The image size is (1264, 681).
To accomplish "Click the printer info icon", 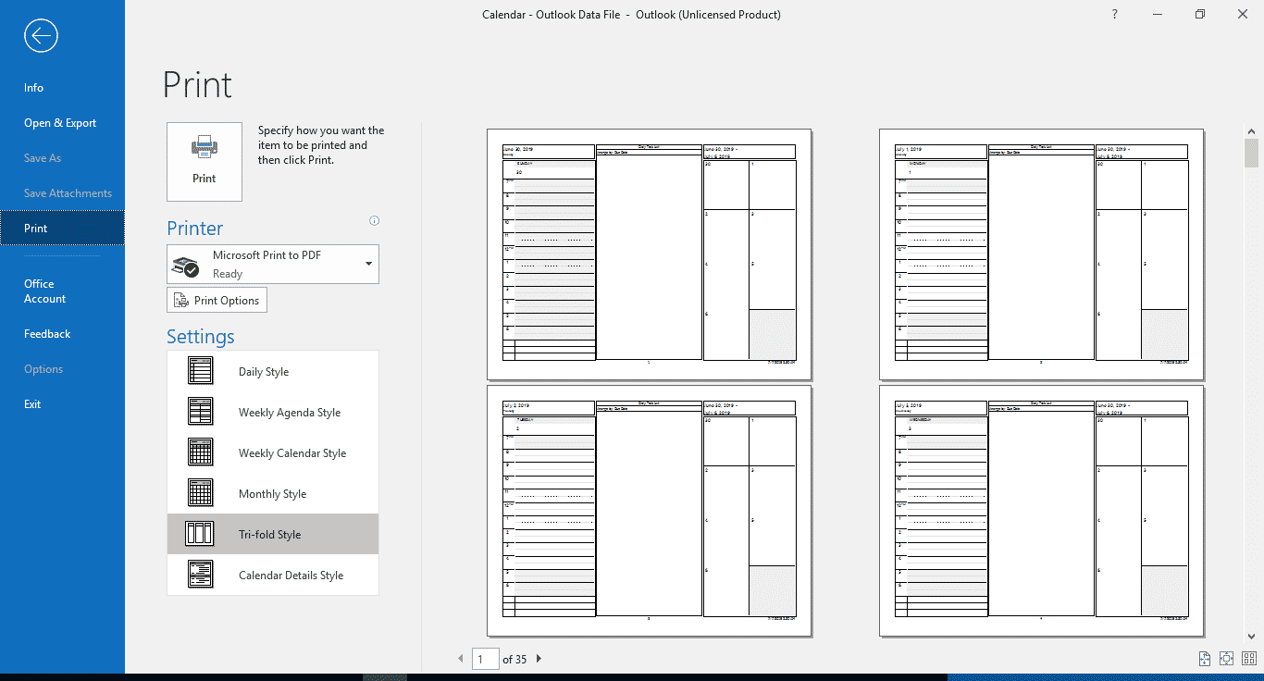I will (x=374, y=221).
